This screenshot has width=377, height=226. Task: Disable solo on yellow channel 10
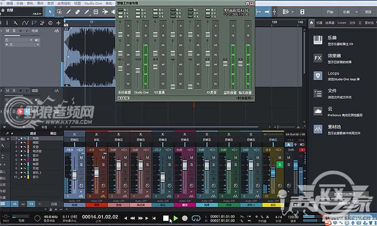point(279,164)
